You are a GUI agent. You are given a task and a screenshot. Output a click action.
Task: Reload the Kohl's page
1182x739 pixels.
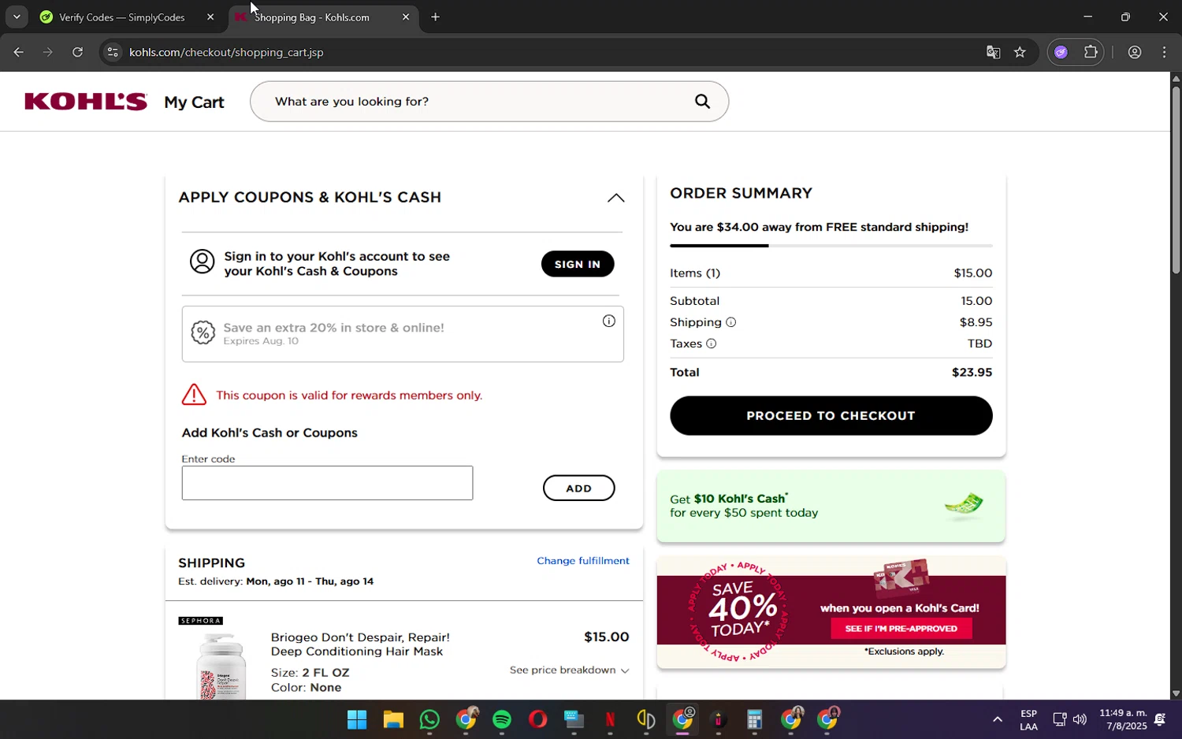point(77,52)
